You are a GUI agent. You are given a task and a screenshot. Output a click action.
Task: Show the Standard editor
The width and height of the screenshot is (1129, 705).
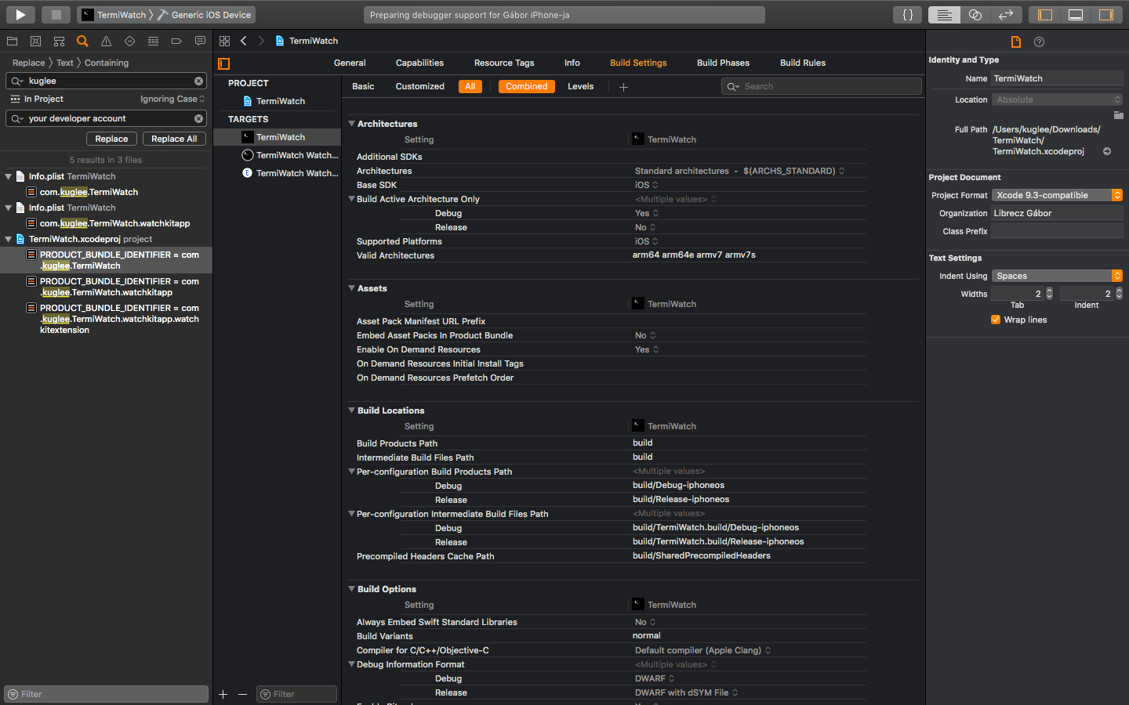pyautogui.click(x=944, y=15)
